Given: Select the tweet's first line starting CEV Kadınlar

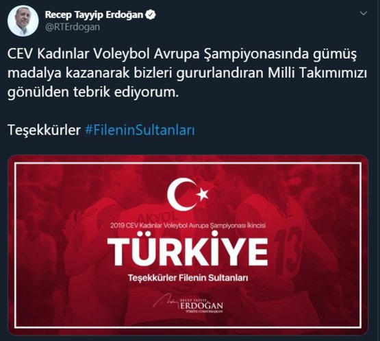Looking at the screenshot, I should coord(182,54).
